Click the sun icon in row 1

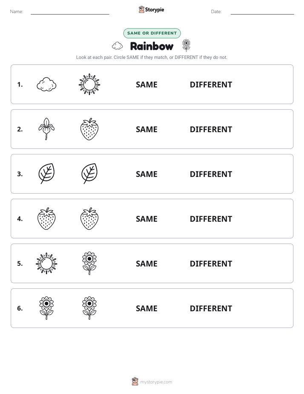(89, 84)
